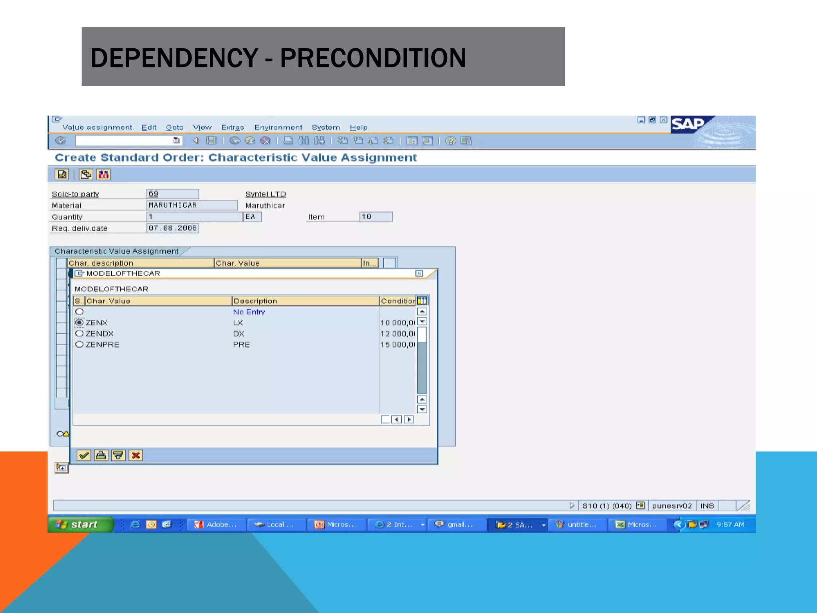Select the No Entry radio button
This screenshot has width=817, height=613.
[x=79, y=312]
